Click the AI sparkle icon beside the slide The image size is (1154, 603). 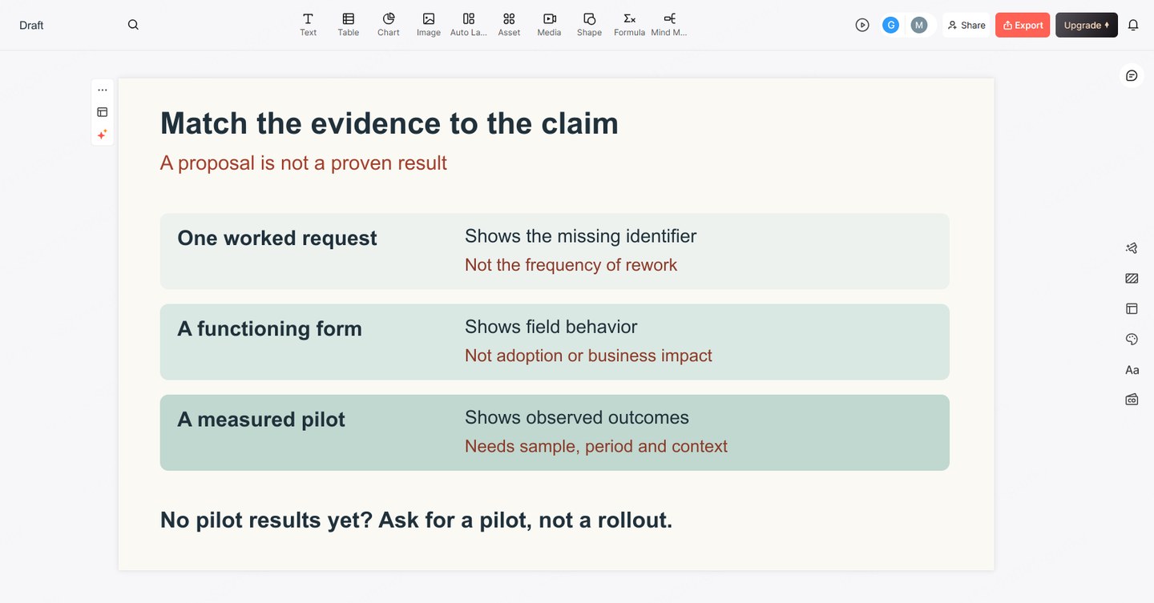pyautogui.click(x=103, y=135)
